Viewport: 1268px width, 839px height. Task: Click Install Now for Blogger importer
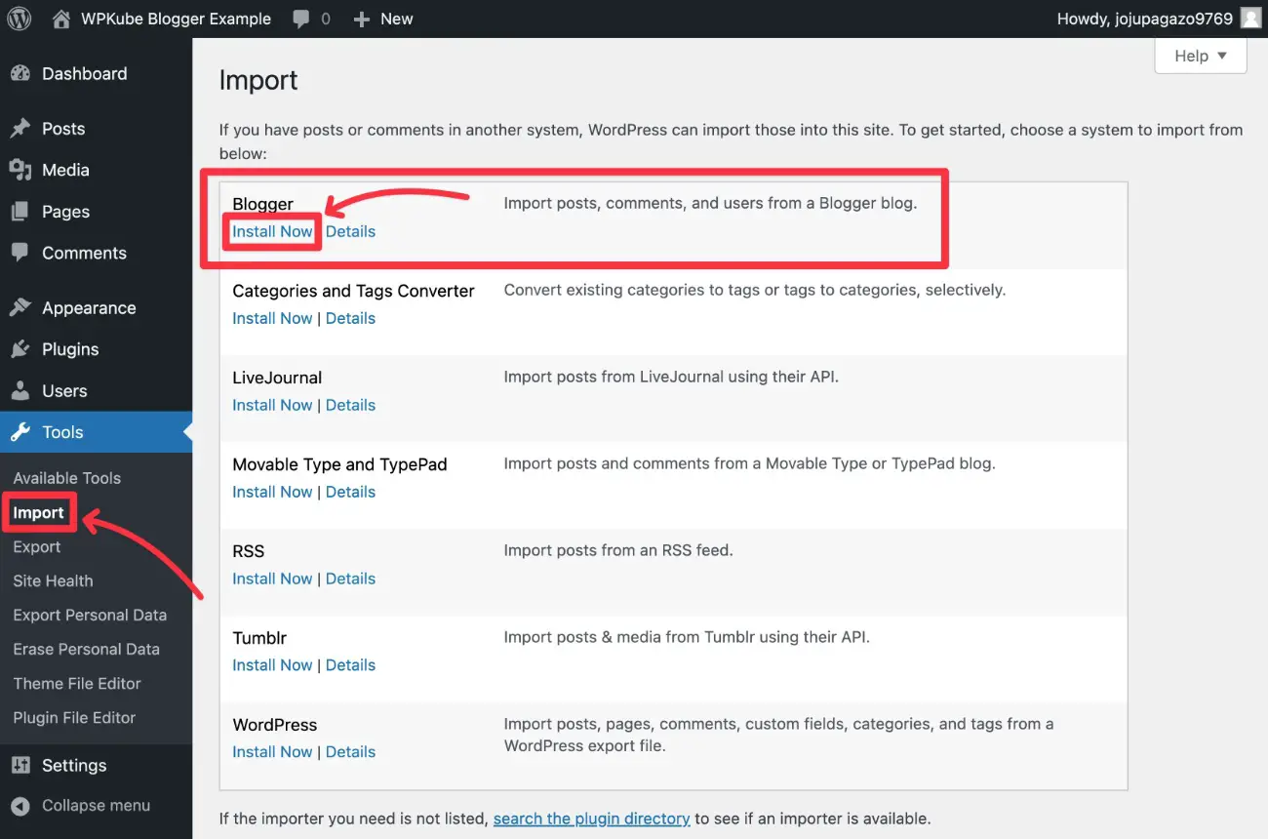pos(272,232)
